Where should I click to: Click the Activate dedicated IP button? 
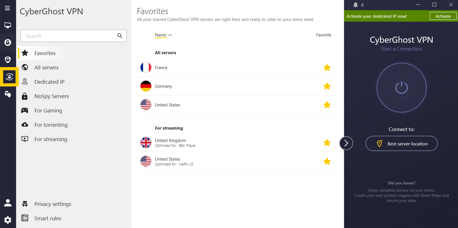[443, 16]
